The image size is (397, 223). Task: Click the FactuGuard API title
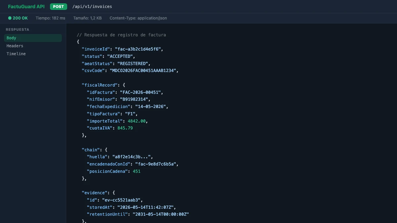(x=26, y=7)
